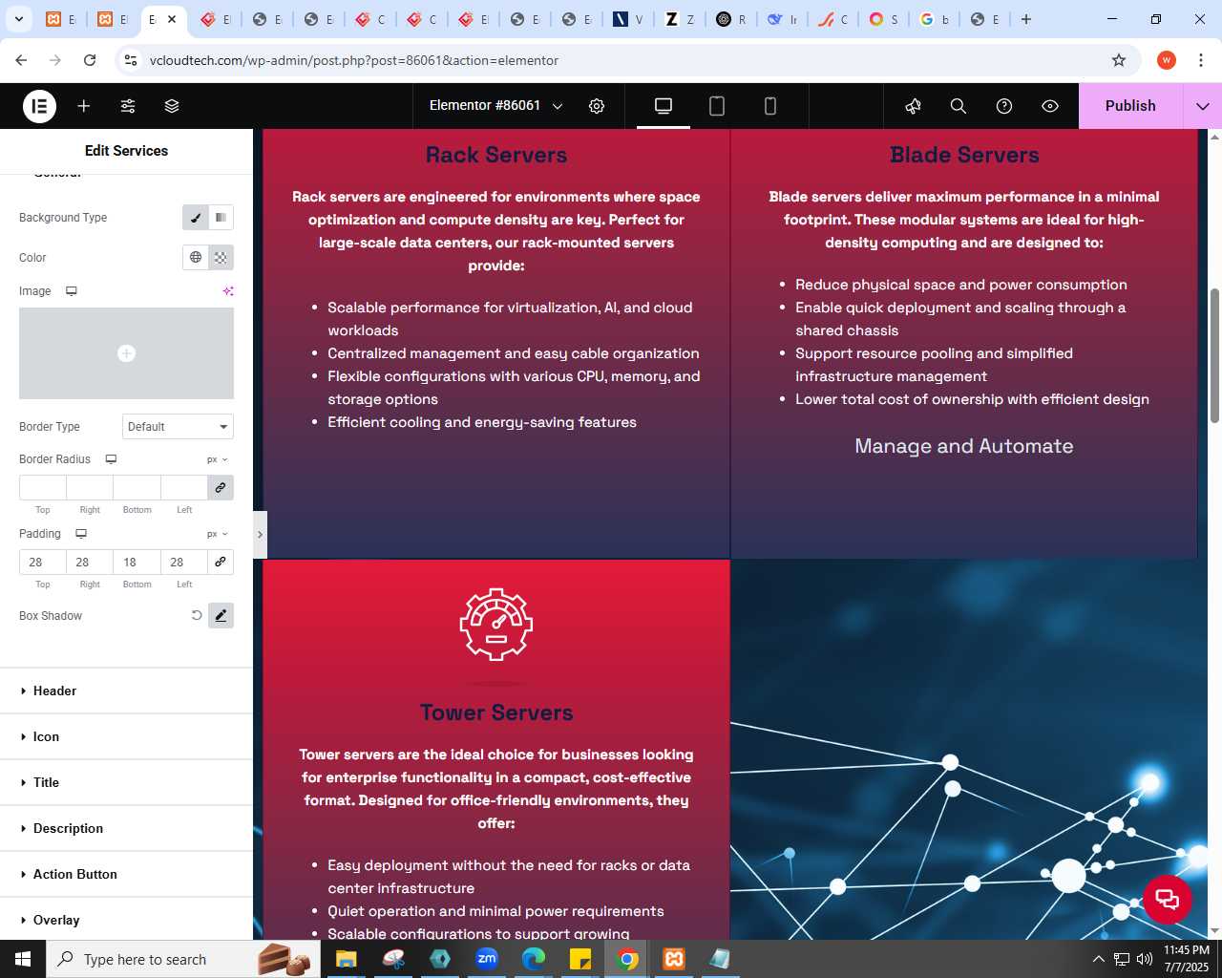The image size is (1222, 978).
Task: Click the taskbar search box
Action: pyautogui.click(x=181, y=959)
